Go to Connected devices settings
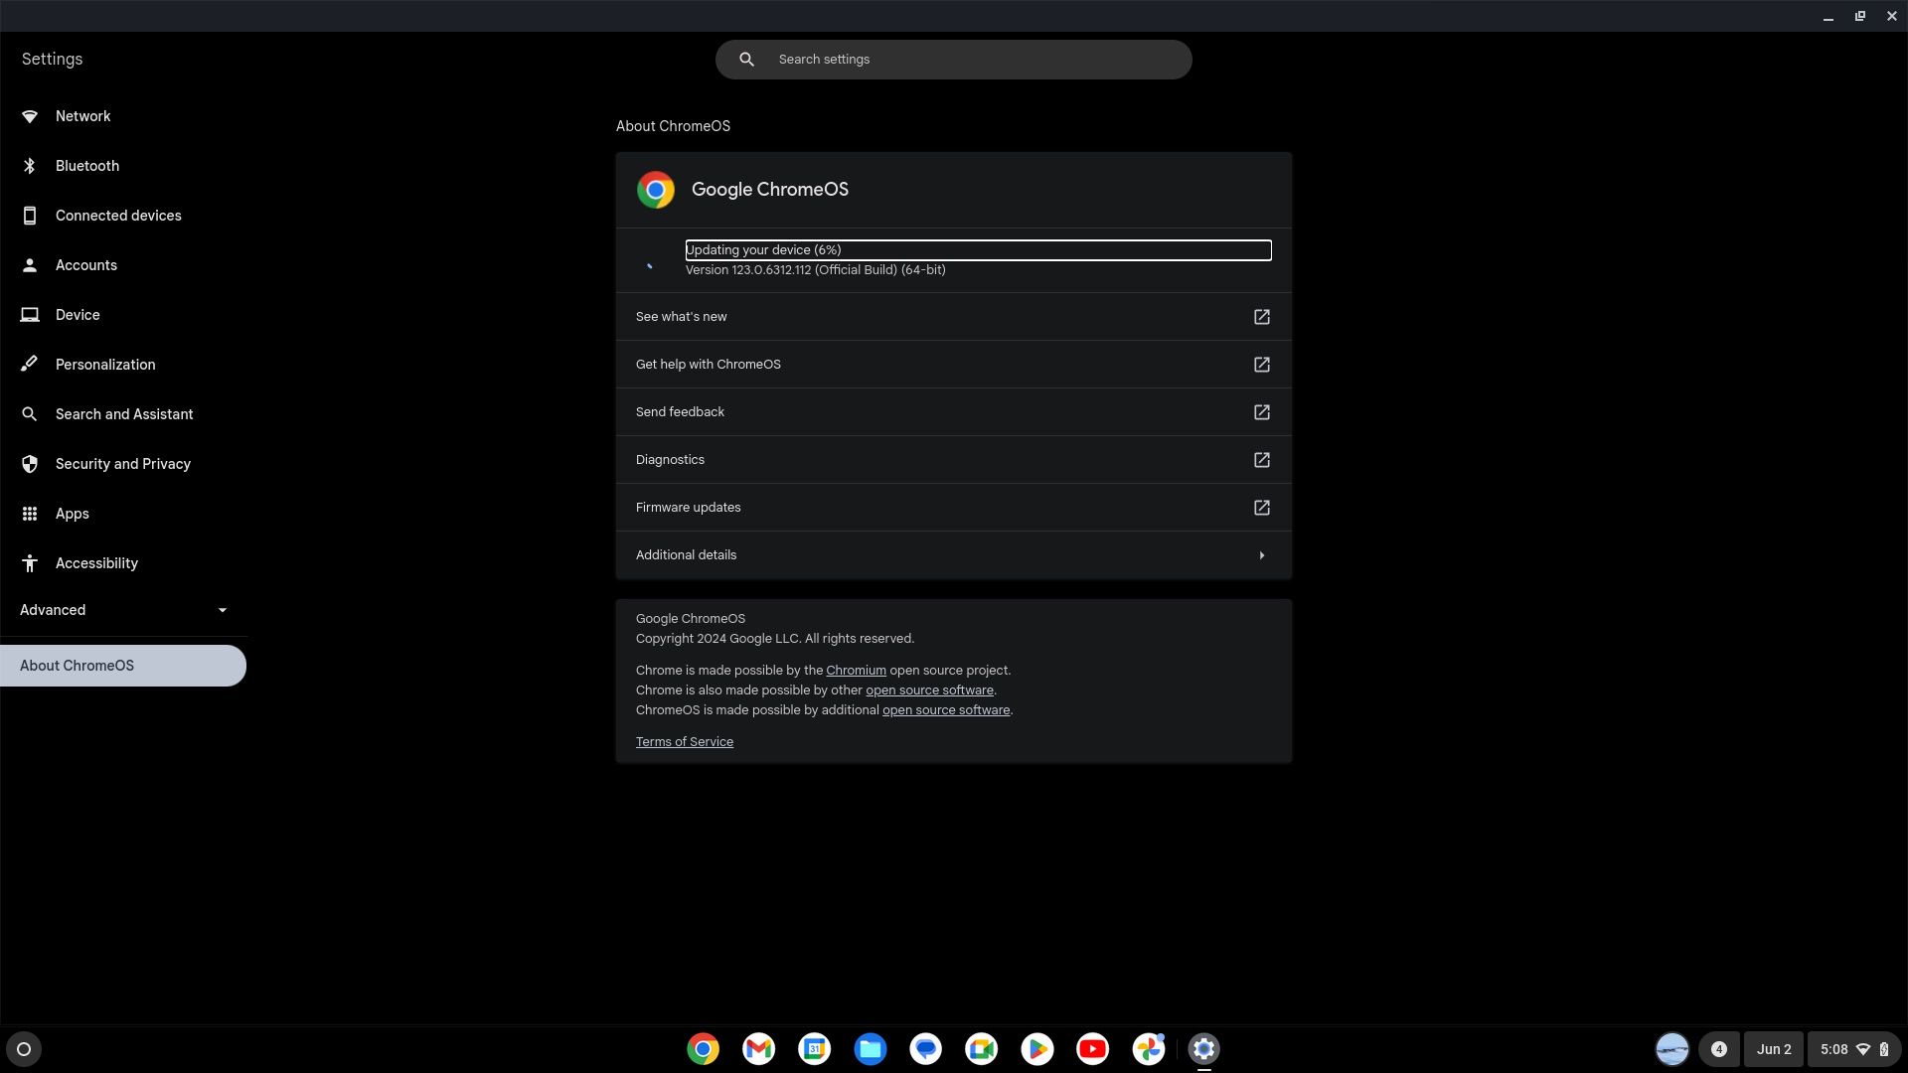This screenshot has width=1908, height=1073. point(123,216)
